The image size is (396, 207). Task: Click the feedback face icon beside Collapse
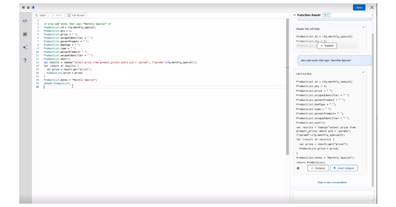point(298,168)
